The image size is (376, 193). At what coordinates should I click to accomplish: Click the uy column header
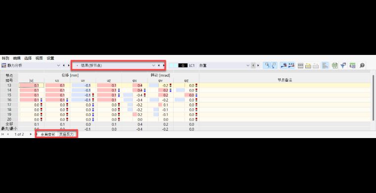83,81
